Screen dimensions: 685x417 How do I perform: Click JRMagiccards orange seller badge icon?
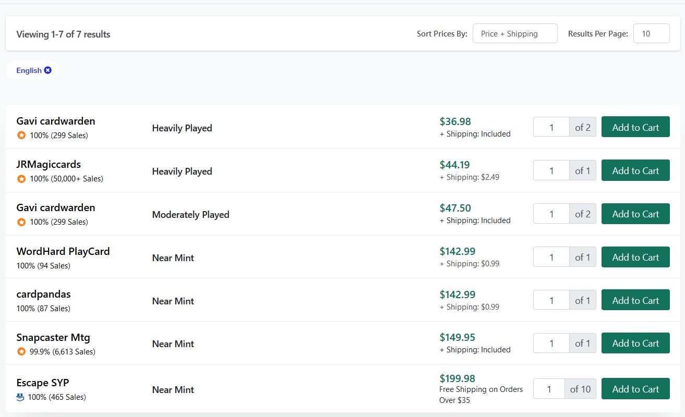21,179
